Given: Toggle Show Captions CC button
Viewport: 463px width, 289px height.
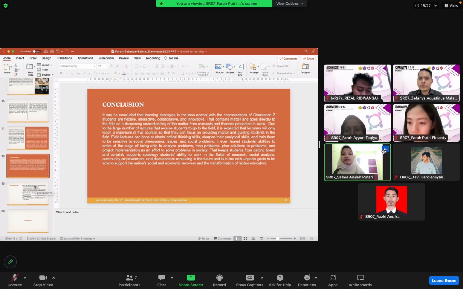Looking at the screenshot, I should click(250, 277).
